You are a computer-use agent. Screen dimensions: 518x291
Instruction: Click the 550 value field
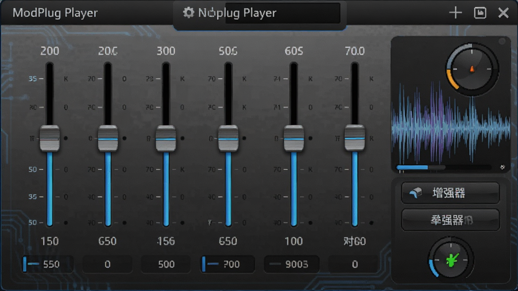[x=48, y=264]
